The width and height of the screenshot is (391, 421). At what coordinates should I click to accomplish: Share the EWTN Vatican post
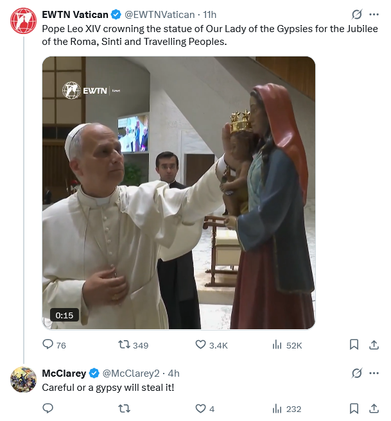coord(373,345)
